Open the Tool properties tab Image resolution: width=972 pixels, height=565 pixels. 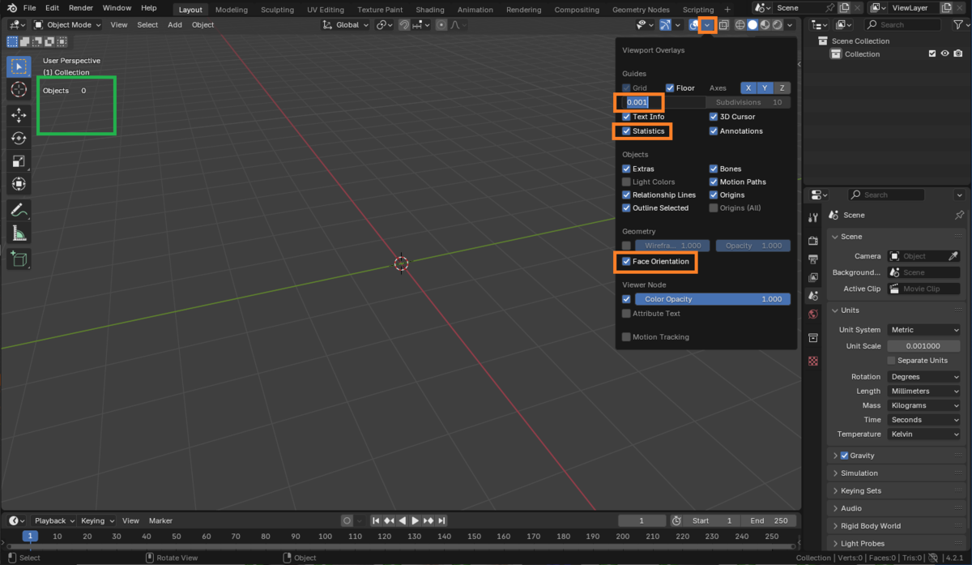coord(813,218)
